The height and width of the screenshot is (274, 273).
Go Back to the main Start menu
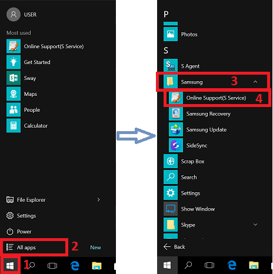click(x=174, y=247)
